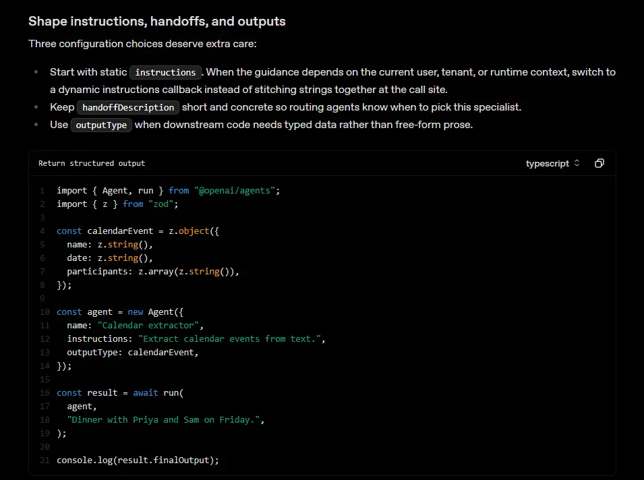Click line number 21 in the code gutter
This screenshot has width=644, height=480.
[x=45, y=460]
